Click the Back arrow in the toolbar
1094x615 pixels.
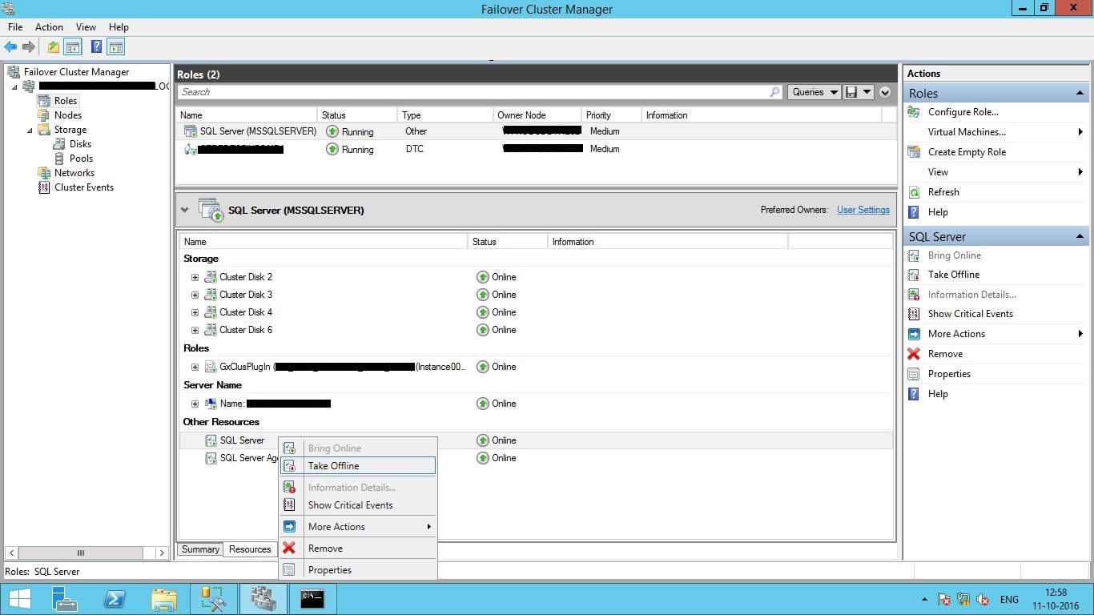pos(10,47)
